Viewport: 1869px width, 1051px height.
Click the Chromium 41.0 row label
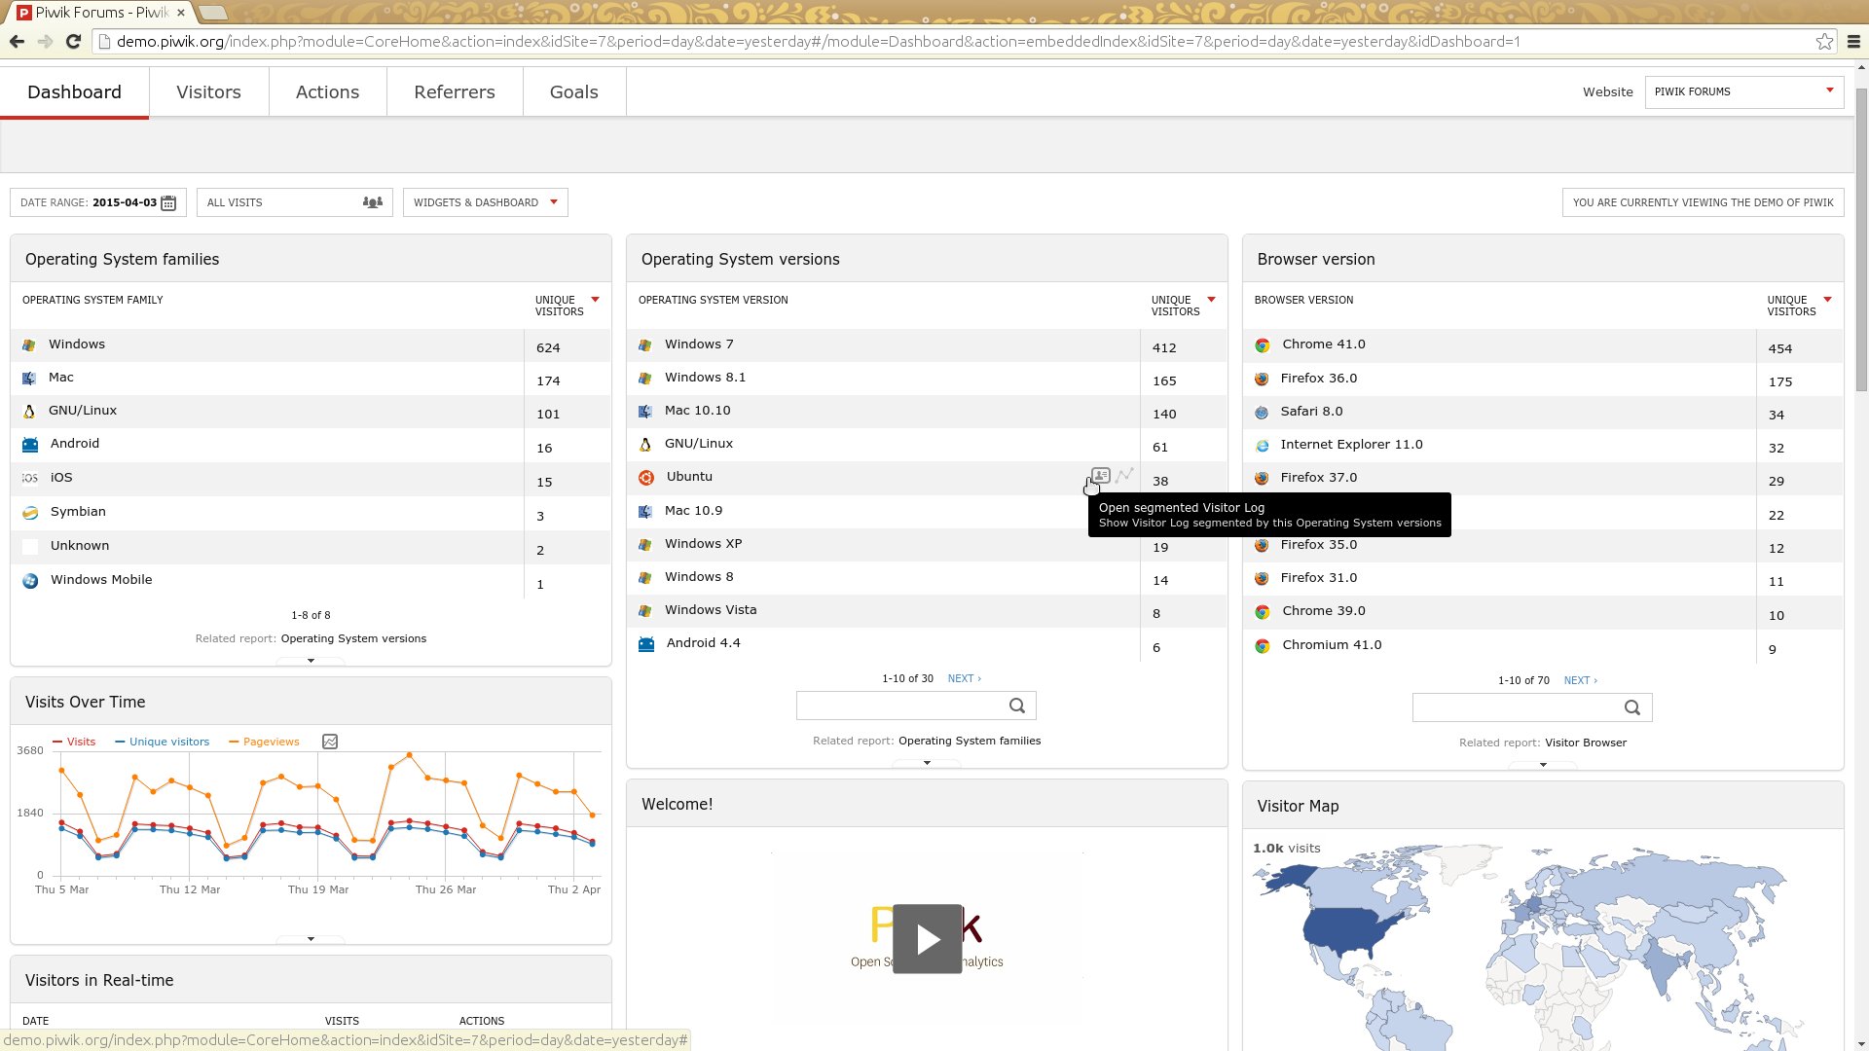pyautogui.click(x=1332, y=645)
